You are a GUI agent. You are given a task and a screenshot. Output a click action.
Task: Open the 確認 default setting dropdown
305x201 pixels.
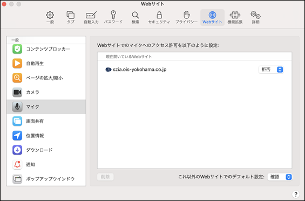(280, 177)
